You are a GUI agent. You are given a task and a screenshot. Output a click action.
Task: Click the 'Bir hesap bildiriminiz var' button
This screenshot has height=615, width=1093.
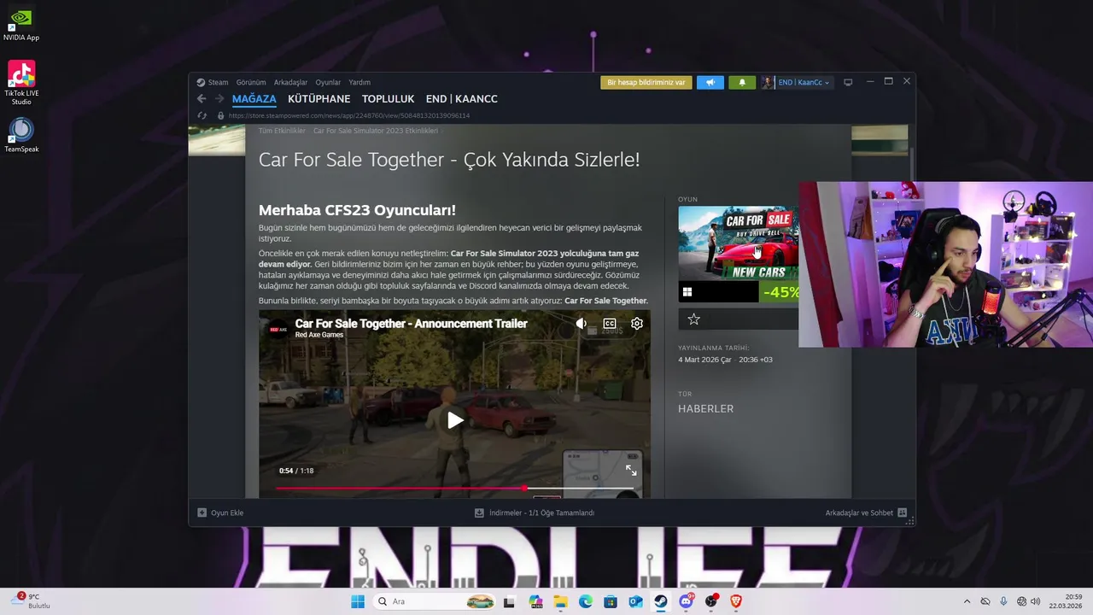coord(646,83)
